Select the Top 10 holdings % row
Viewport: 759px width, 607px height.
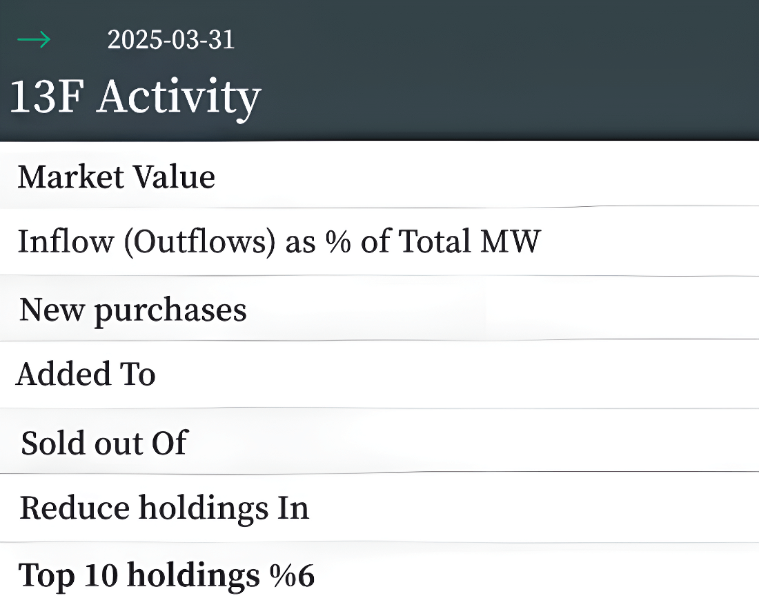point(379,575)
